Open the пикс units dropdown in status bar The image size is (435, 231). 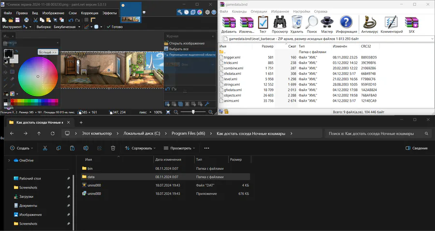point(145,112)
